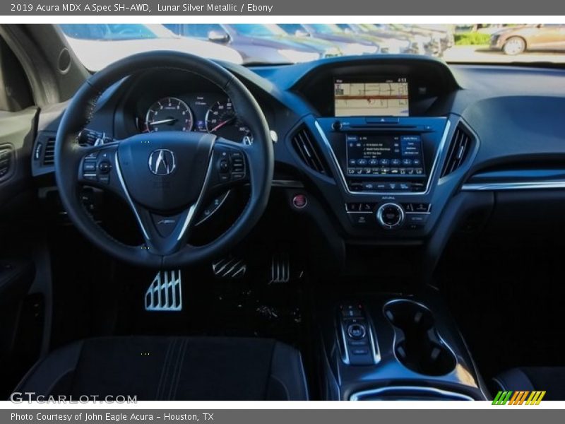Click the "Lunar Silver Metallic / Ebony" color text
This screenshot has height=424, width=565.
(215, 8)
